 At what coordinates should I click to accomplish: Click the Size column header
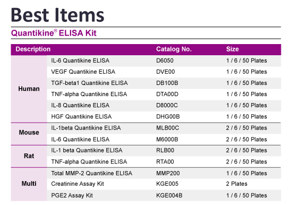point(233,49)
